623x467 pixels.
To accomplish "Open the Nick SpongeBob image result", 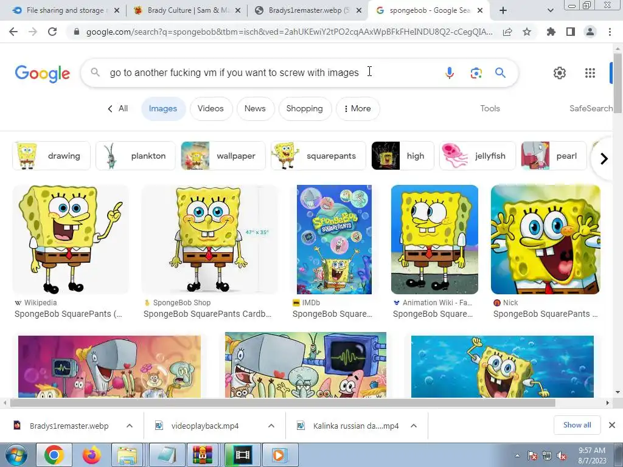I will pos(546,240).
